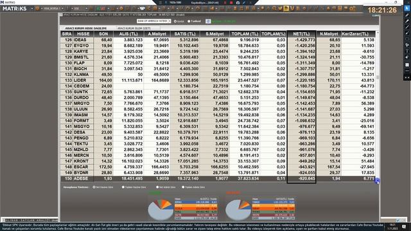Click the buyers pie chart
Viewport: 411px width, 231px height.
[161, 210]
